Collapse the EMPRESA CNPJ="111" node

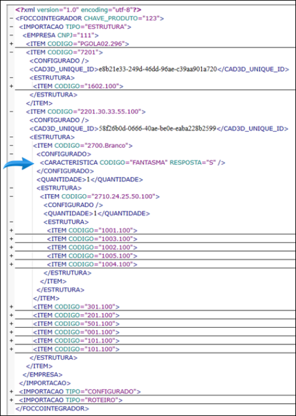pos(11,36)
